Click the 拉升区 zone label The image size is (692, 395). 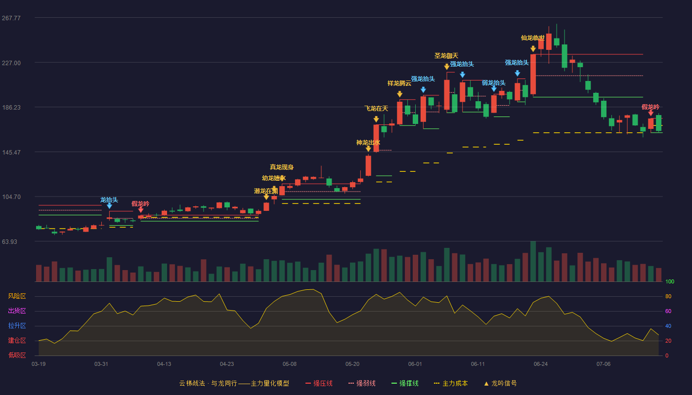tap(17, 326)
